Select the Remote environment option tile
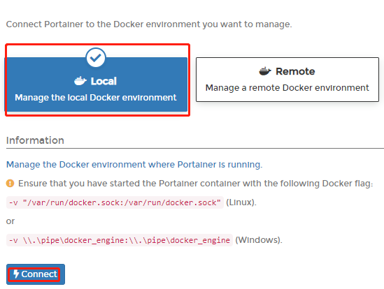Screen dimensions: 384x289 (x=287, y=80)
